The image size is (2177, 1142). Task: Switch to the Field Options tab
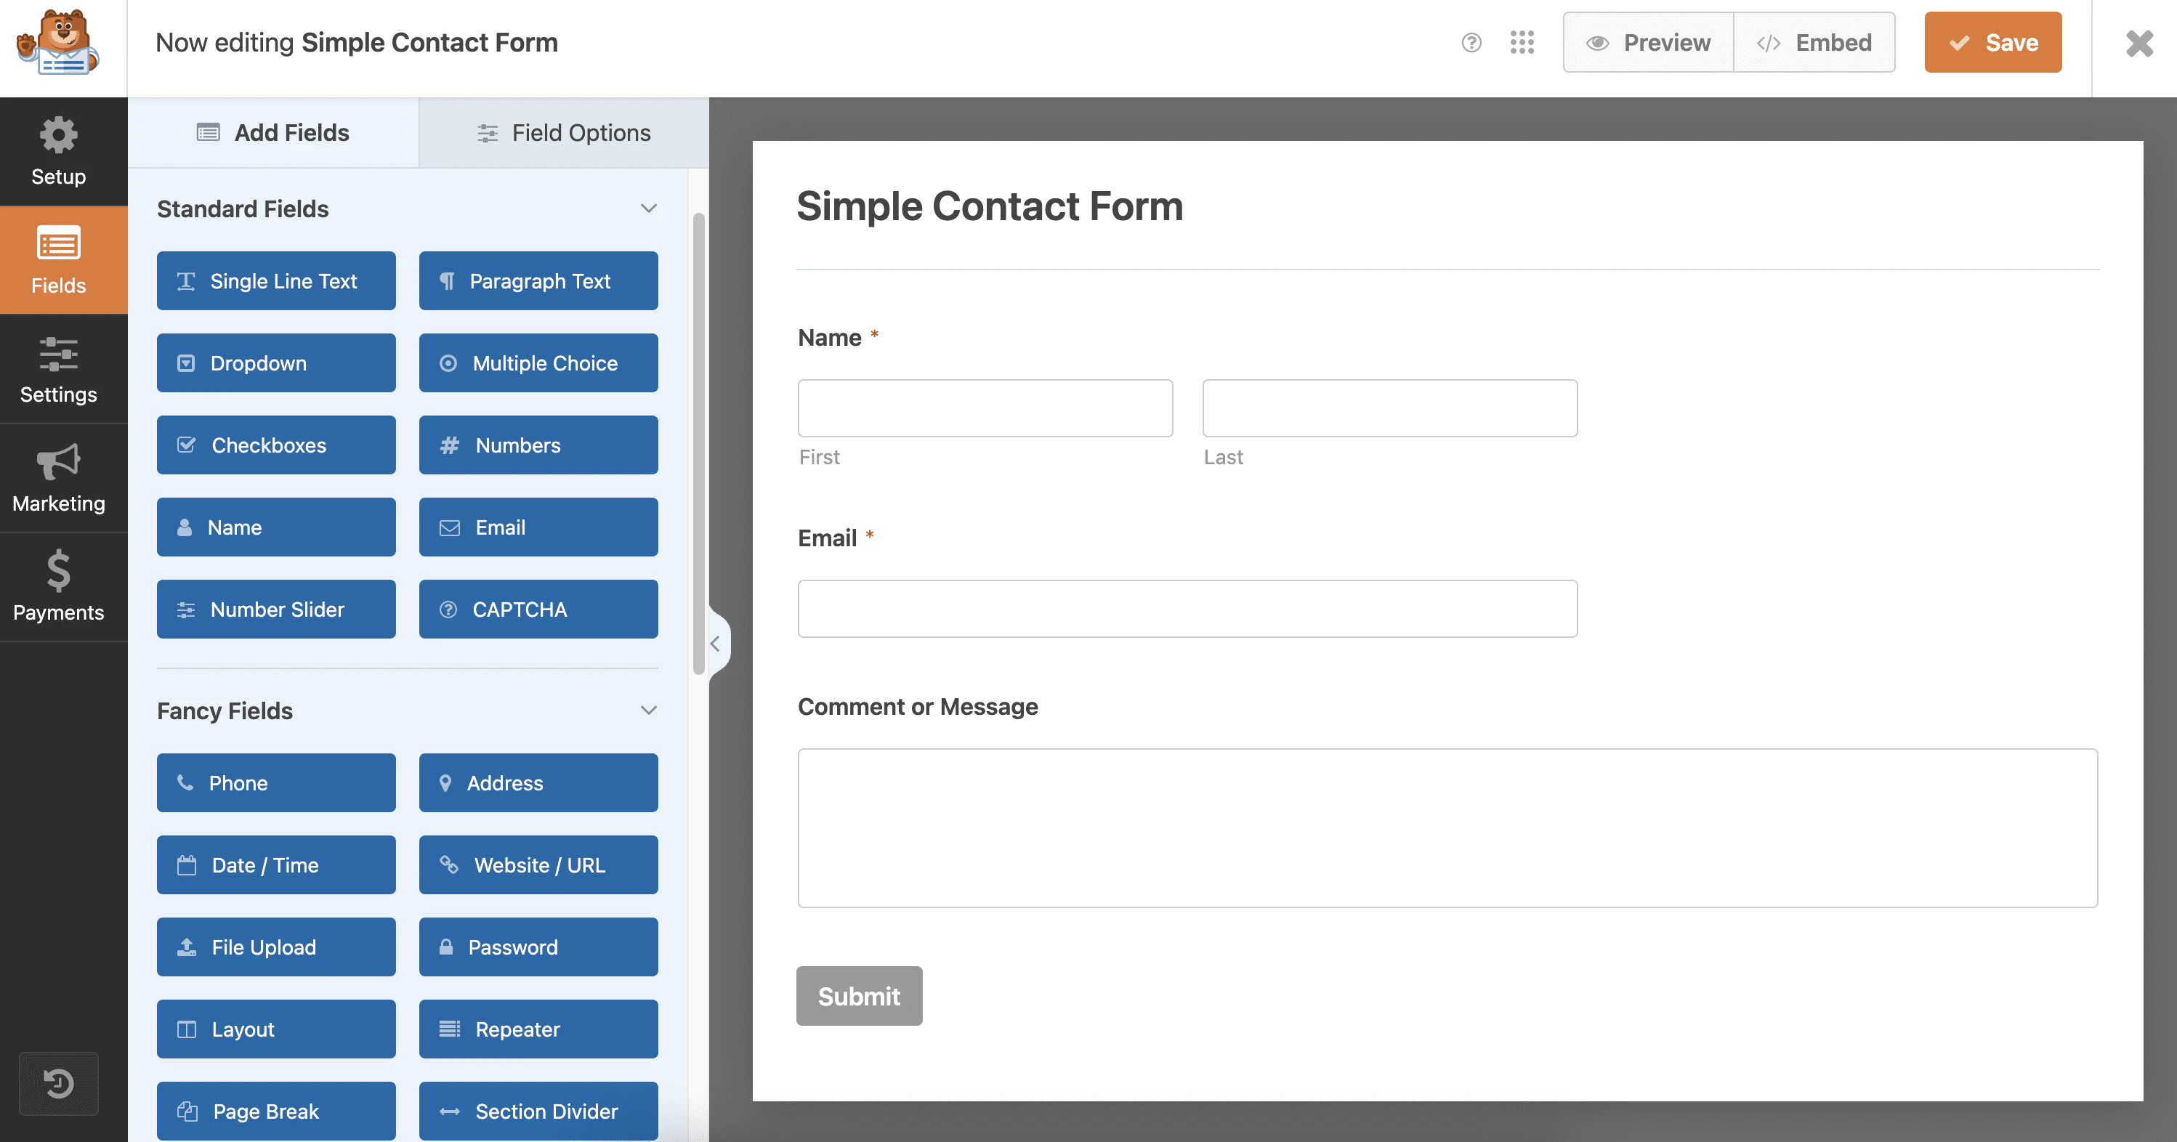pos(564,133)
